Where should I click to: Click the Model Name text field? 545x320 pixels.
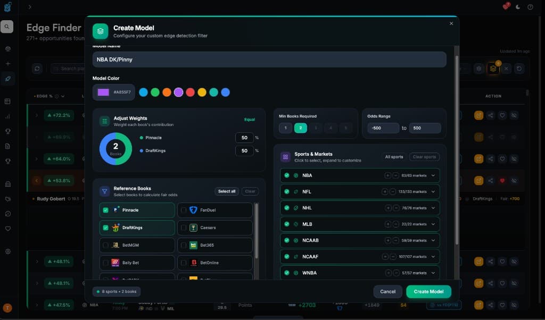pos(269,60)
